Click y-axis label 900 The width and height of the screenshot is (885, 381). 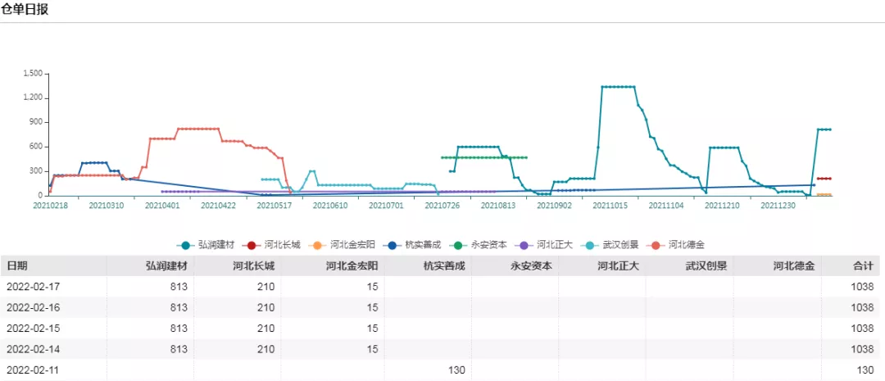(x=36, y=122)
